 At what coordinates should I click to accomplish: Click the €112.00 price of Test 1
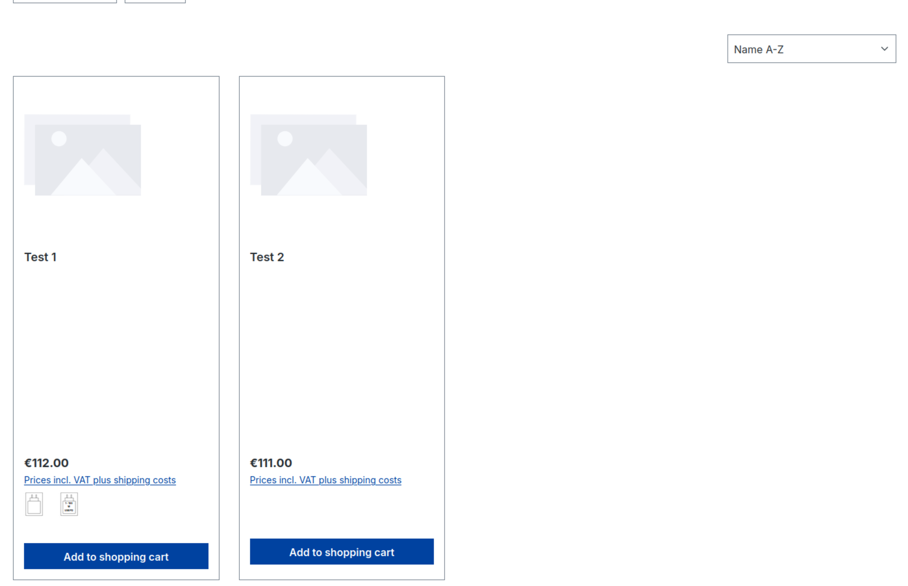pos(46,463)
